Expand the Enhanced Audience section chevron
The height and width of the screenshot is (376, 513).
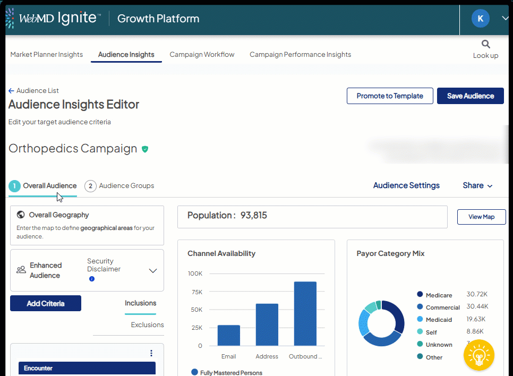153,271
